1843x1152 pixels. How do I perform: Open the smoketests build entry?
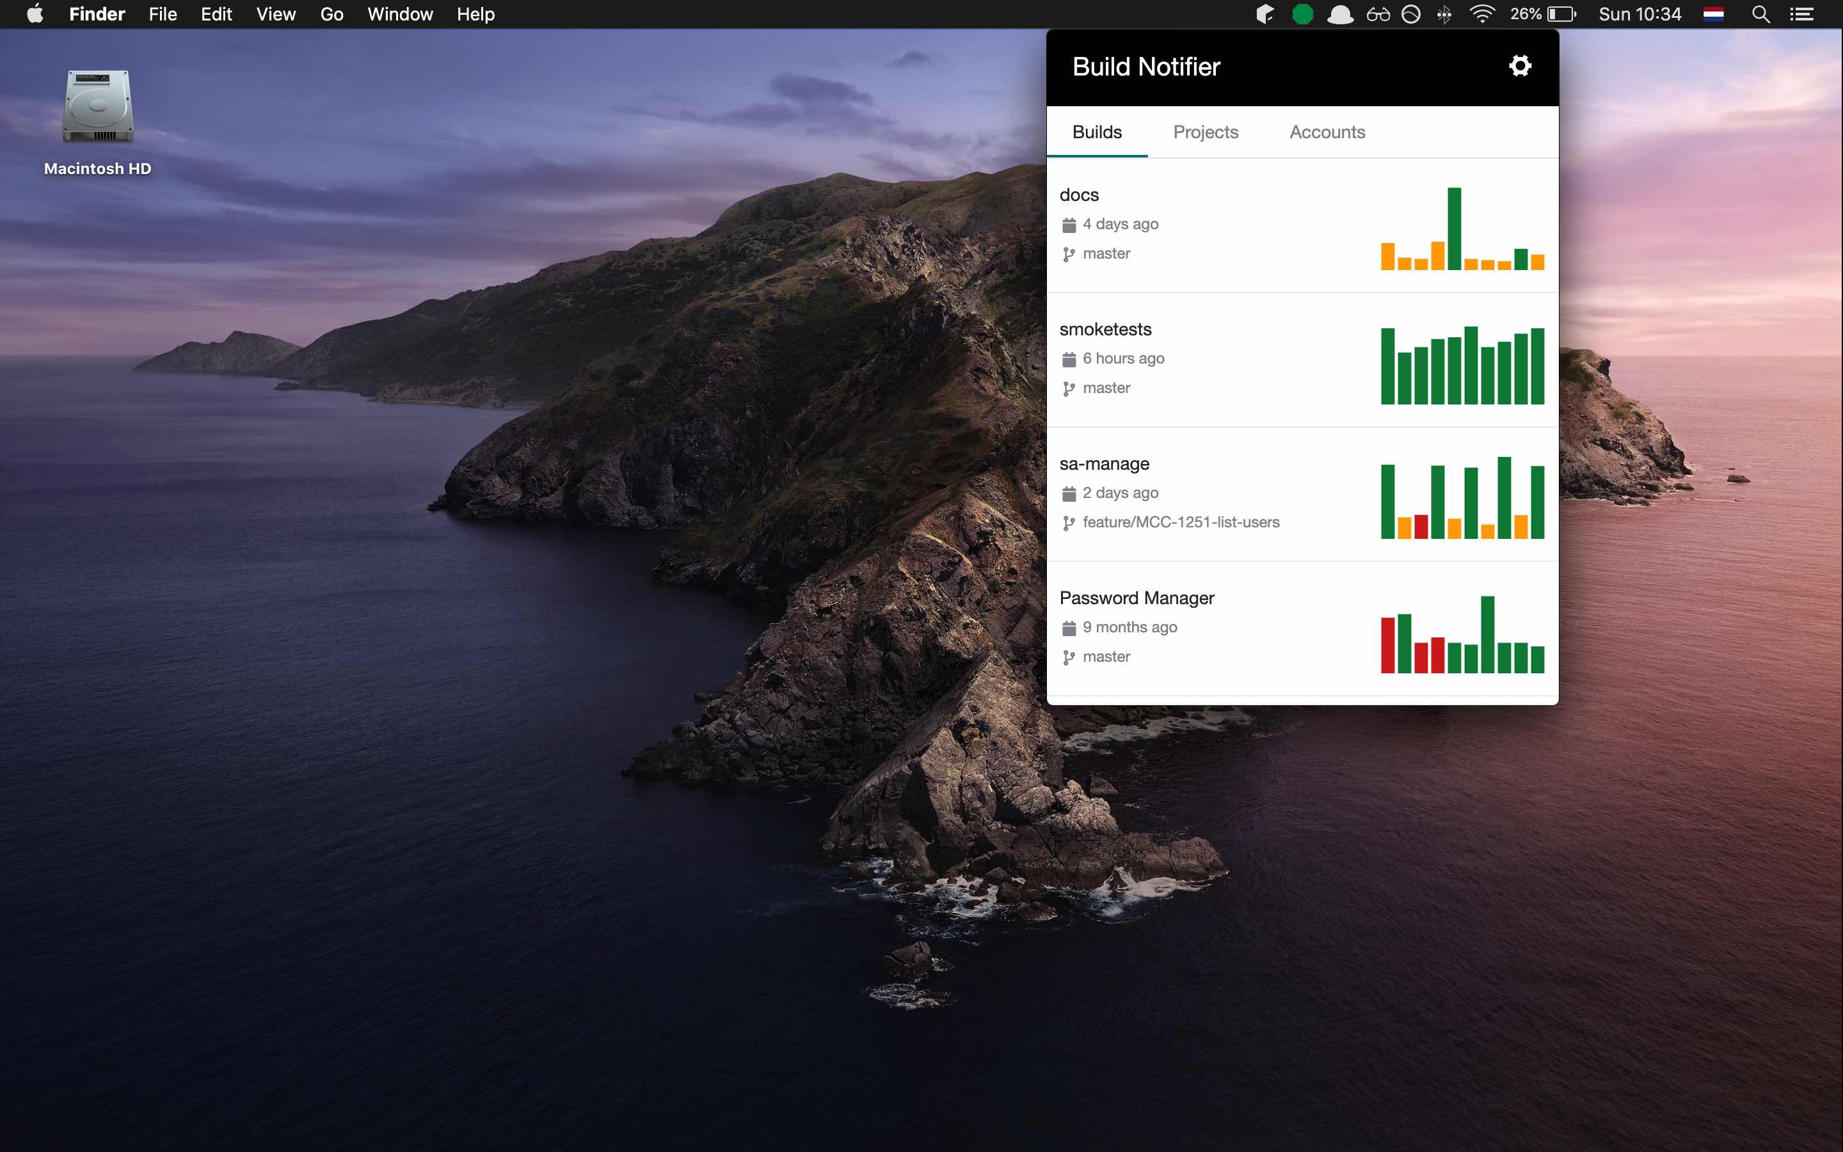tap(1302, 360)
